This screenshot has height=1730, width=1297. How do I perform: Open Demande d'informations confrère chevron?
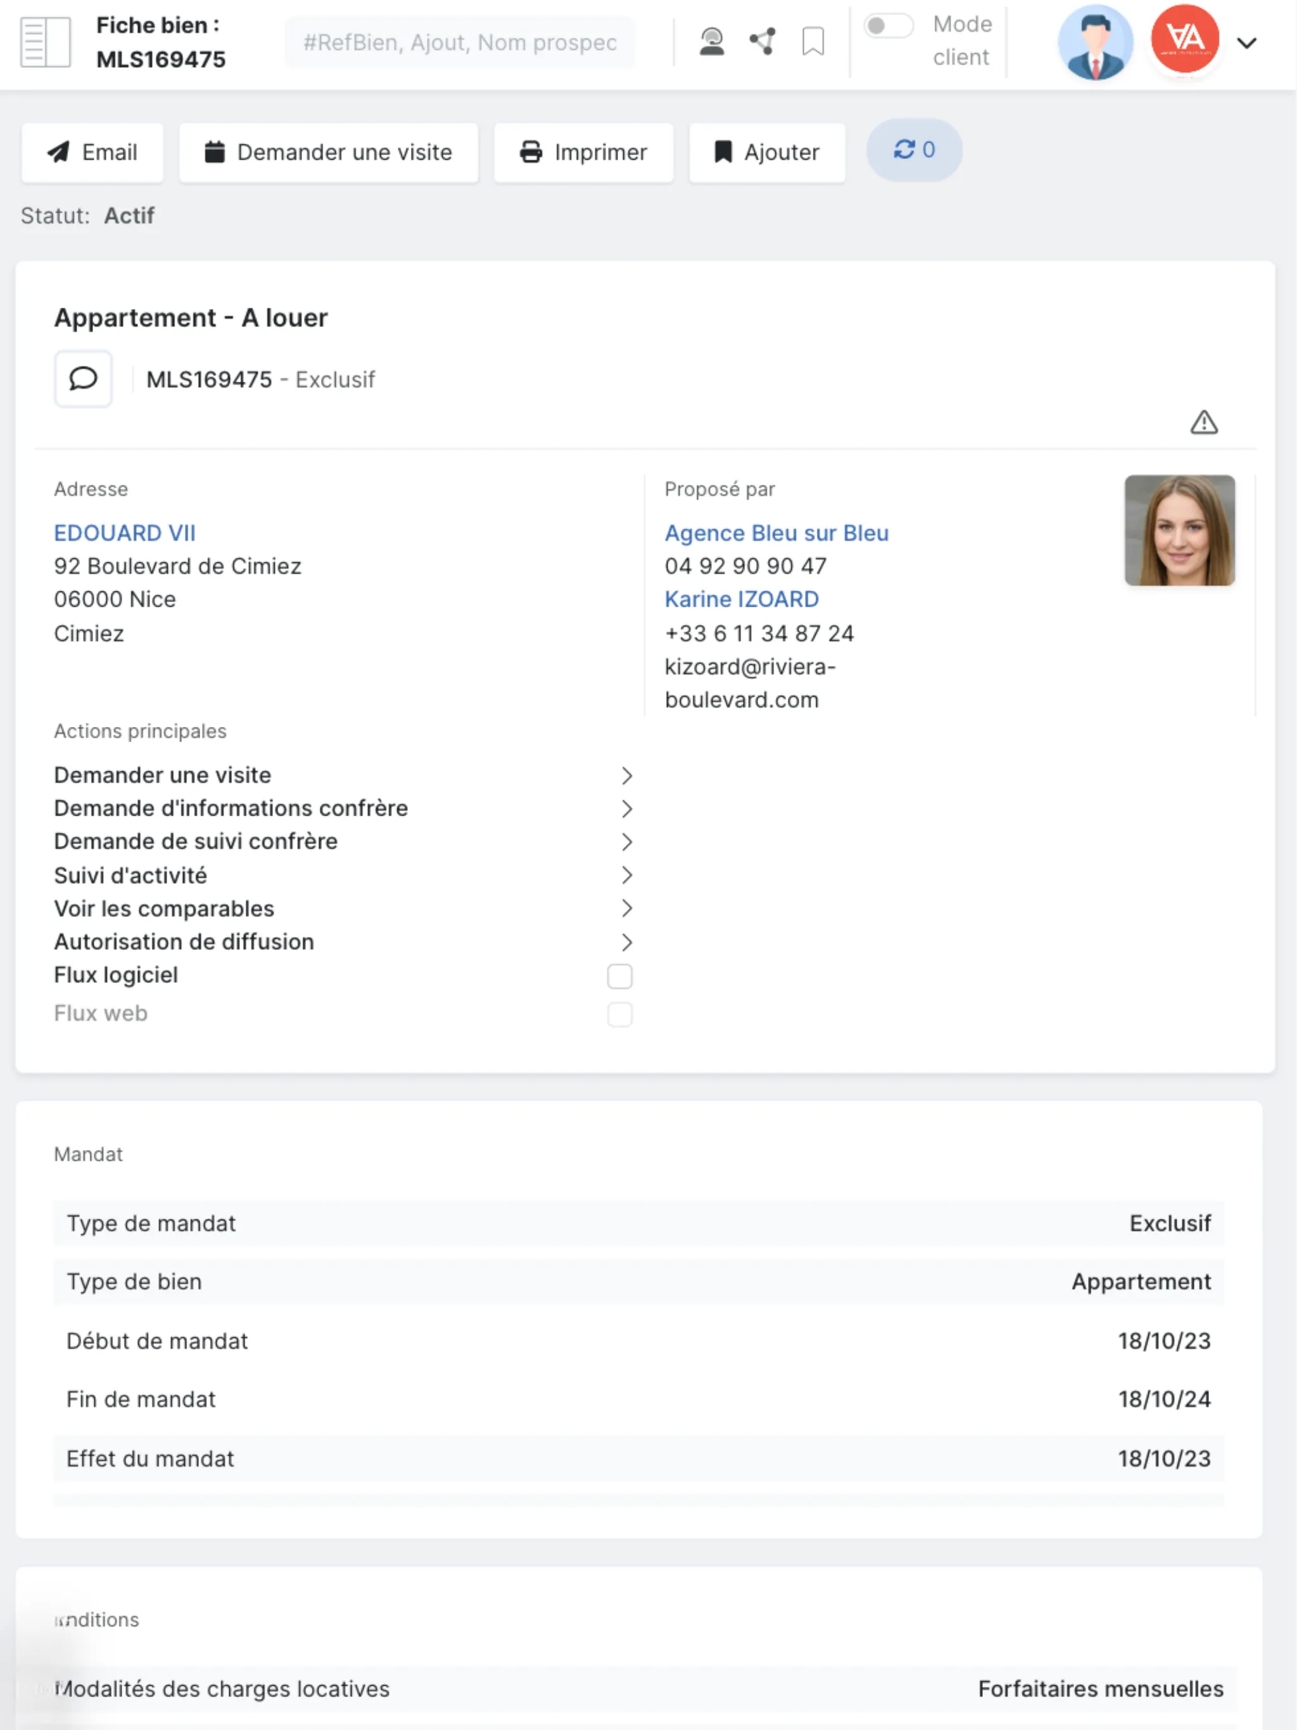tap(626, 809)
